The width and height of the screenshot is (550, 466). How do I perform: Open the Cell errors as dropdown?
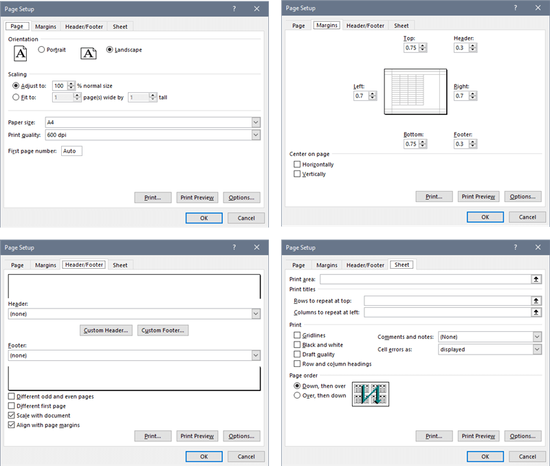pos(538,349)
